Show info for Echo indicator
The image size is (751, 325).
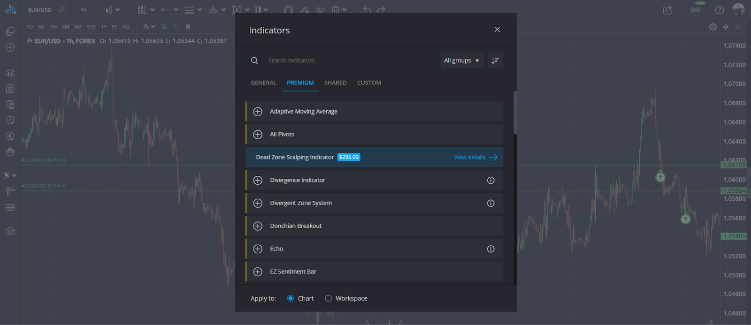point(490,249)
